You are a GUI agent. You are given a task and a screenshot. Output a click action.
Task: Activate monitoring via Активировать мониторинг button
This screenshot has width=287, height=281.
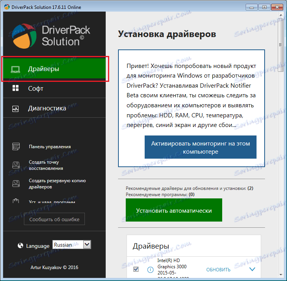point(201,147)
